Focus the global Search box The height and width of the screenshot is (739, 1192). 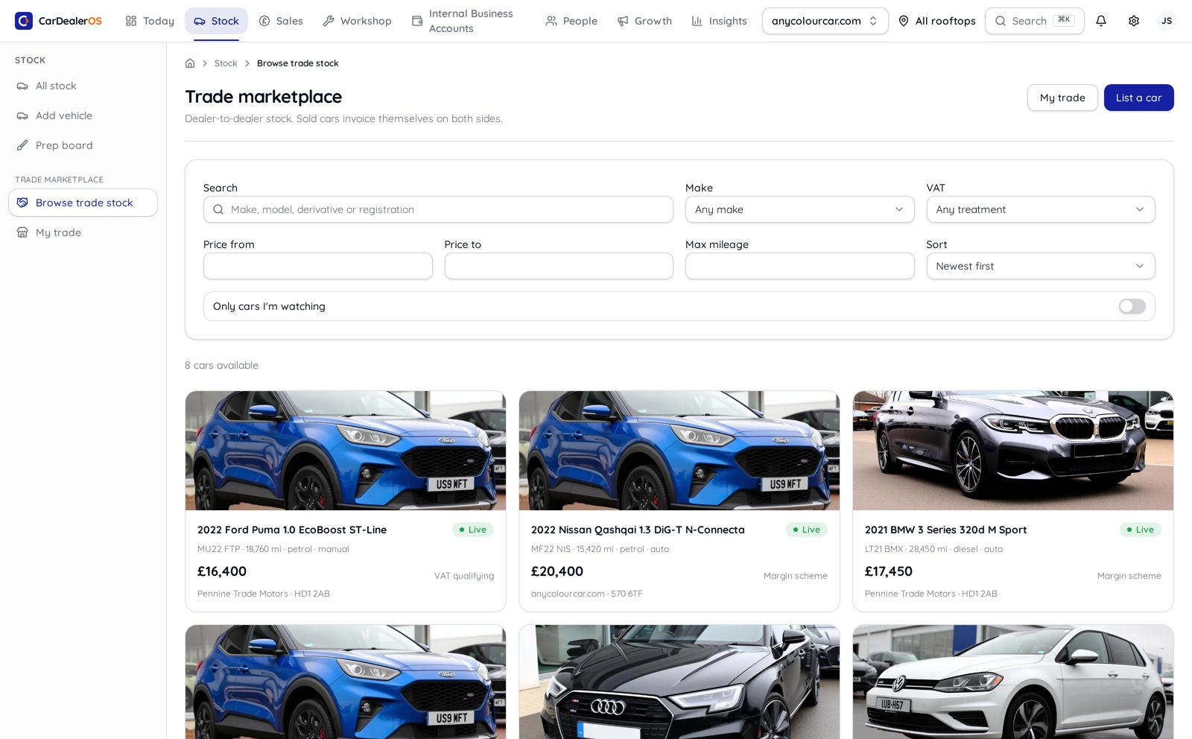(1034, 21)
